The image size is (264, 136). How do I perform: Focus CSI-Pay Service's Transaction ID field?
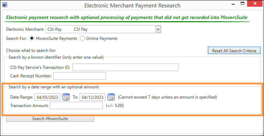coord(125,67)
